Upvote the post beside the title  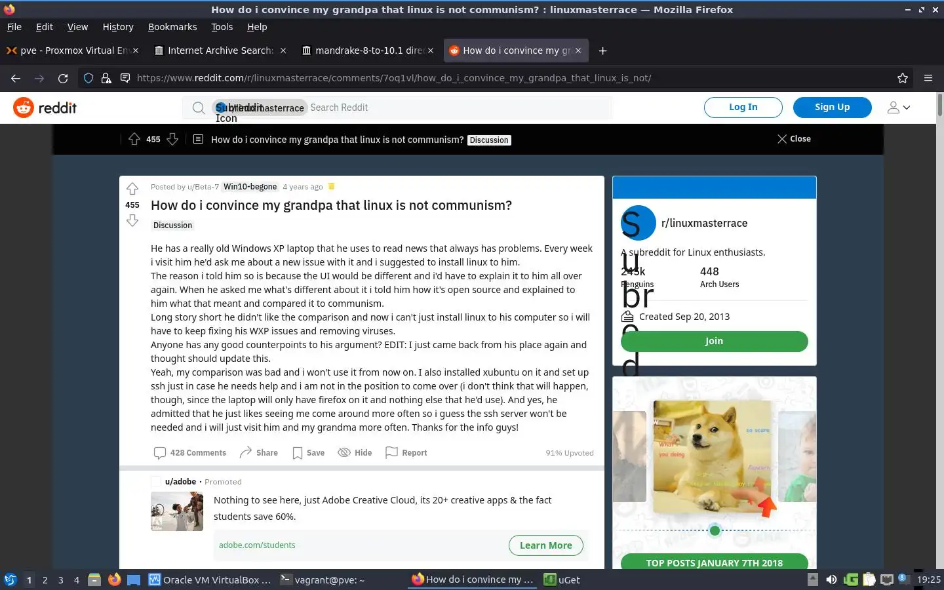pos(132,189)
